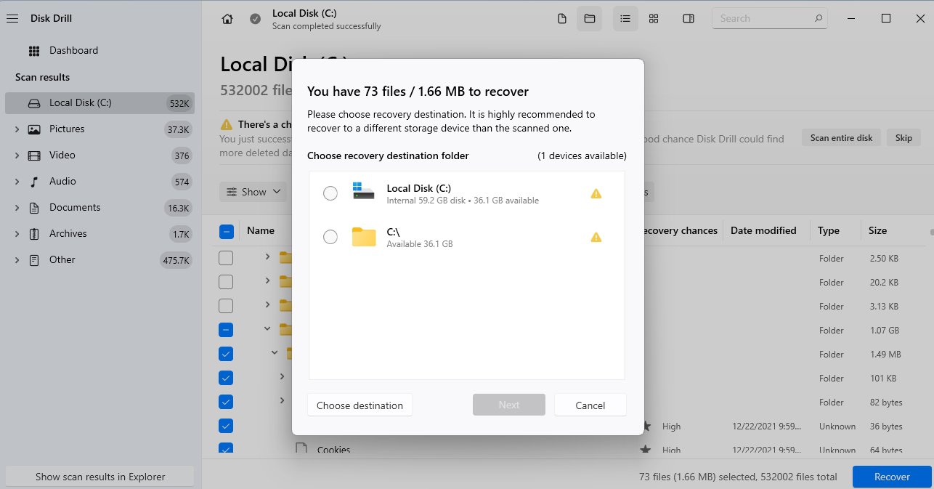Check the 20.2 KB folder row checkbox
Image resolution: width=934 pixels, height=489 pixels.
coord(227,282)
